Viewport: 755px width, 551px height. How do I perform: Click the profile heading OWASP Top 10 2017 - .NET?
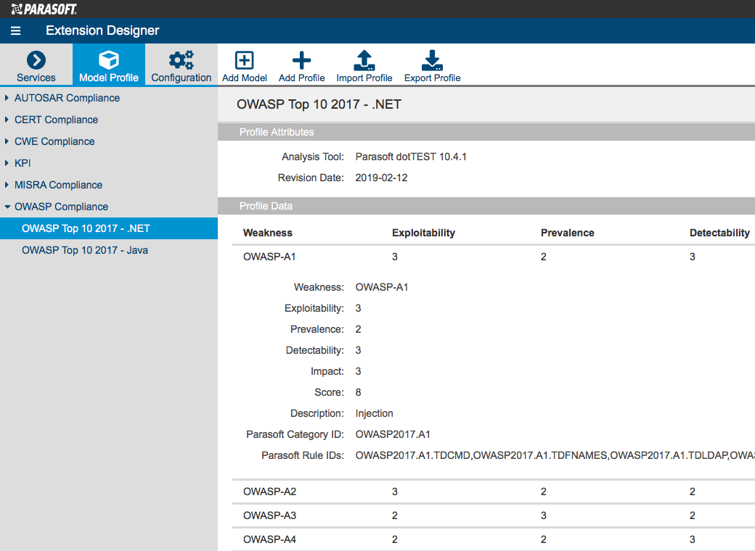[319, 104]
